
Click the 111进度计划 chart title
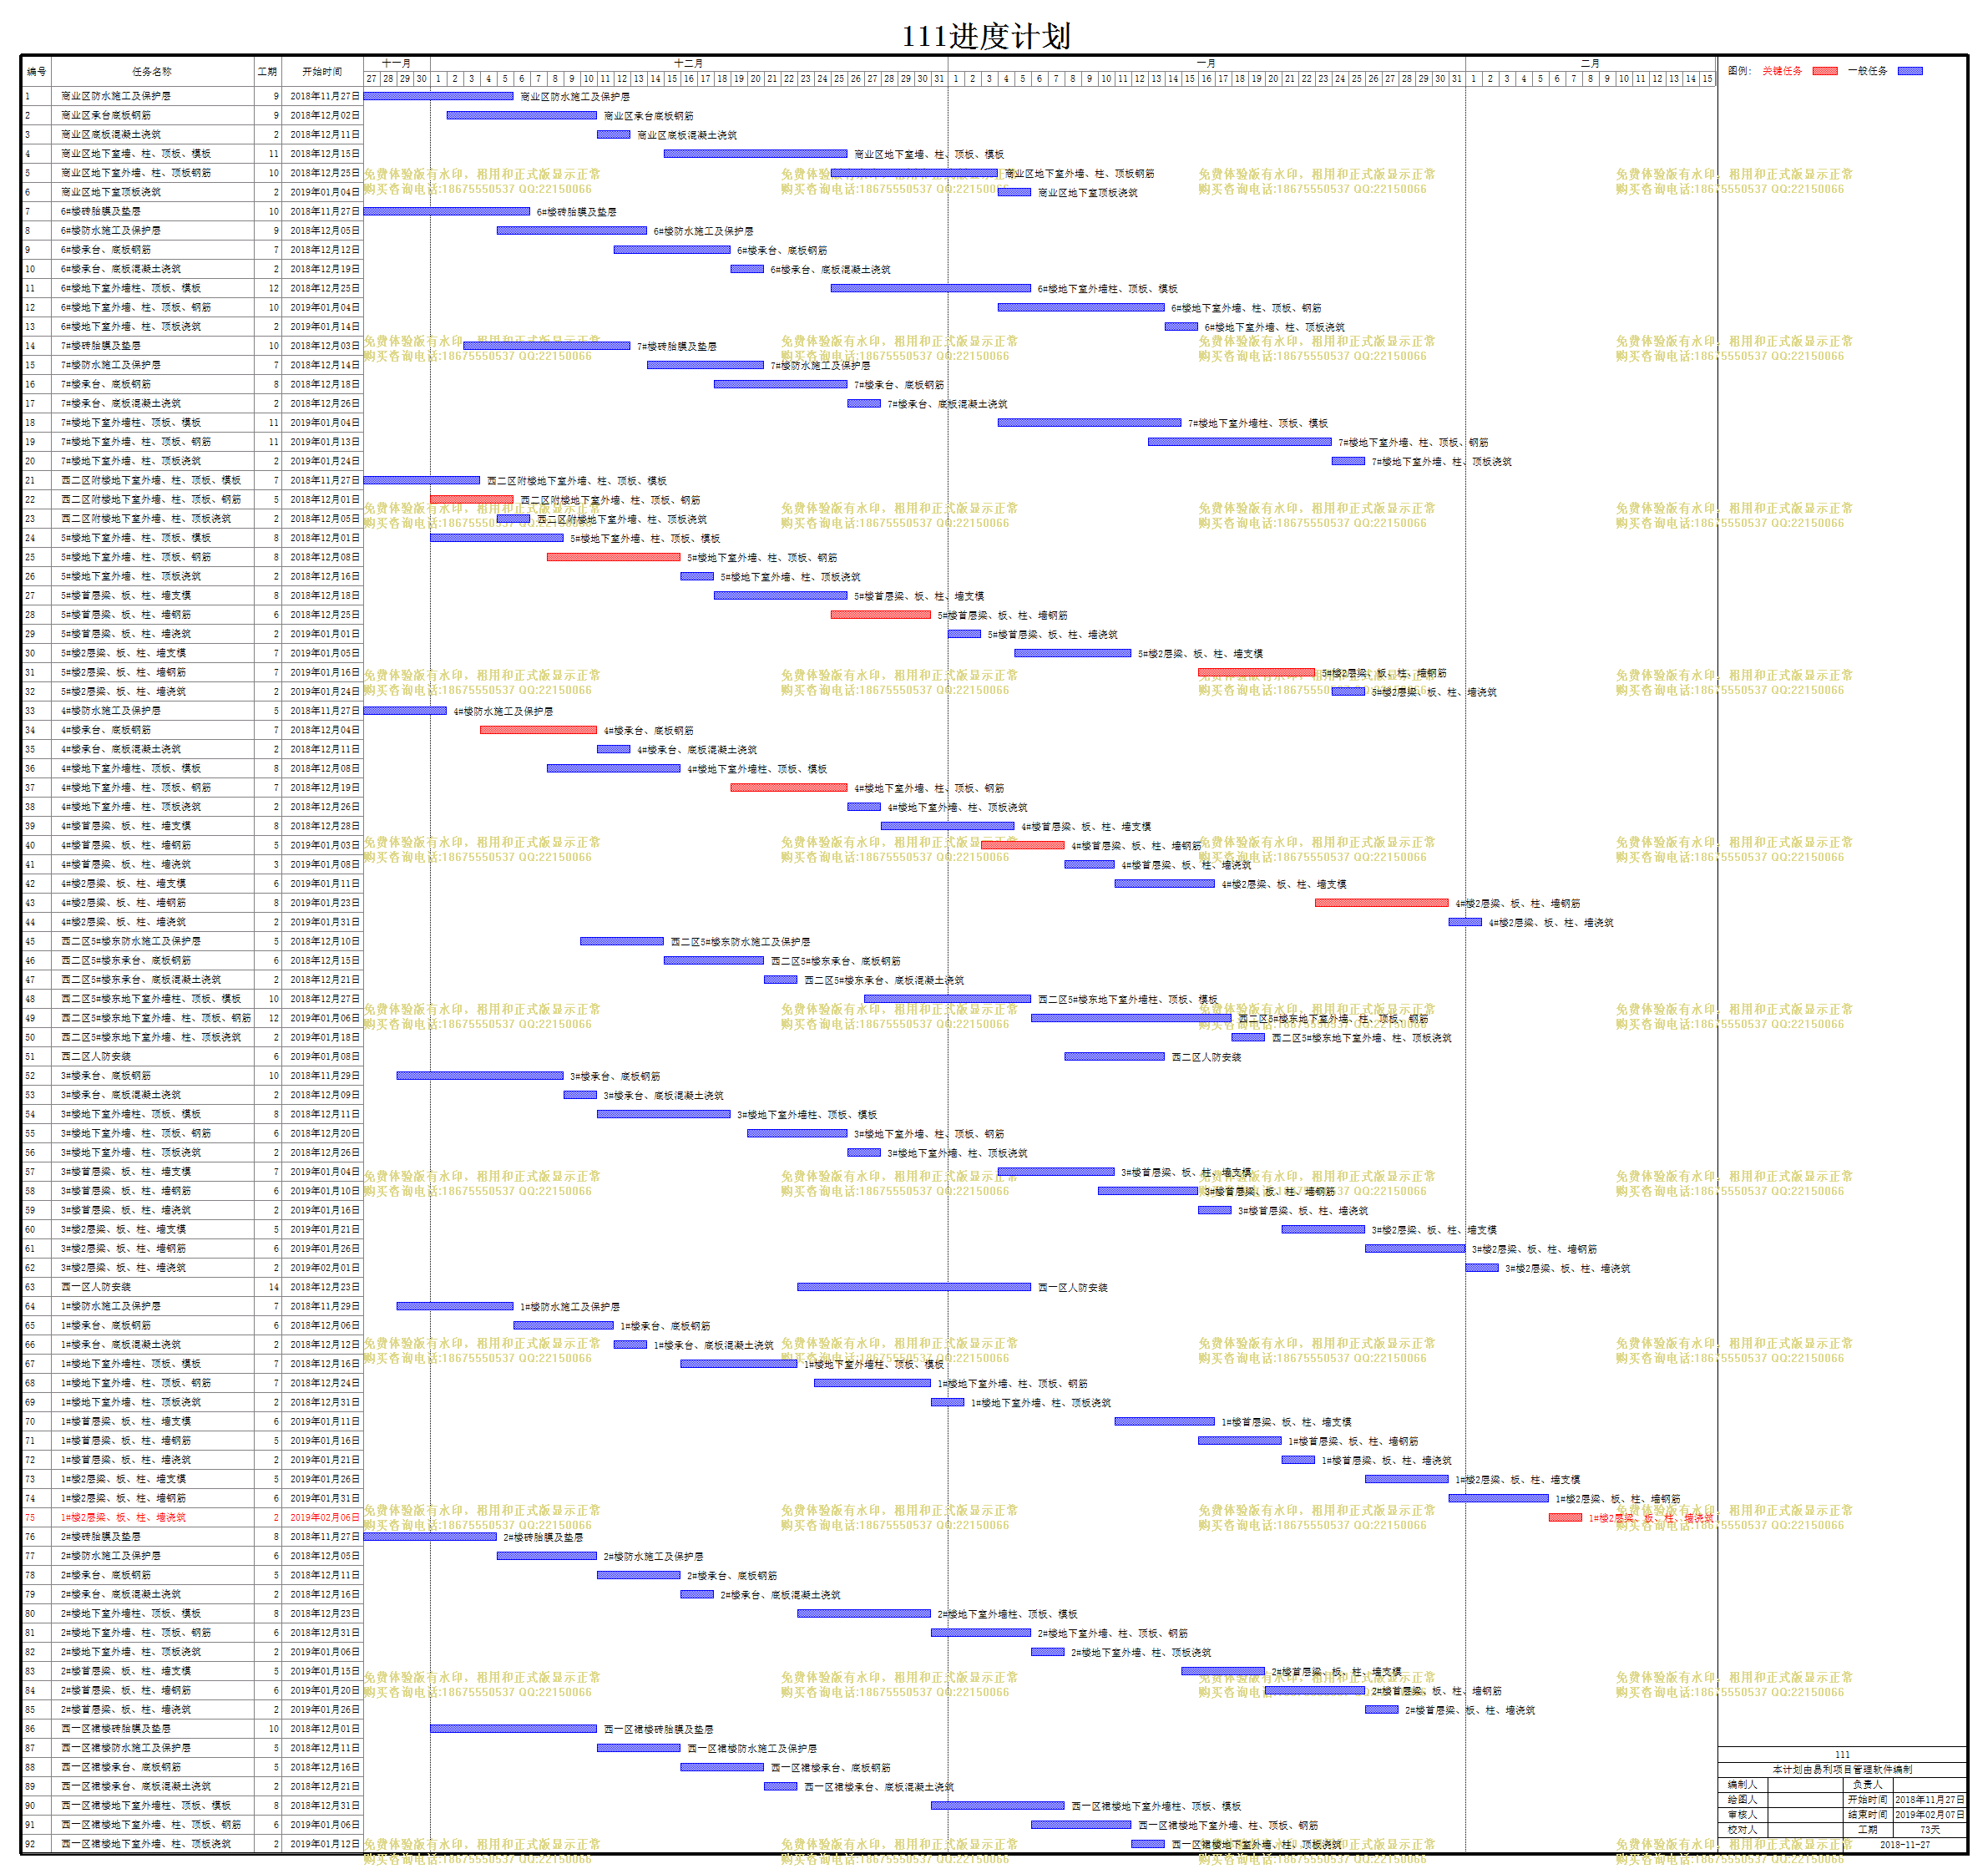986,36
